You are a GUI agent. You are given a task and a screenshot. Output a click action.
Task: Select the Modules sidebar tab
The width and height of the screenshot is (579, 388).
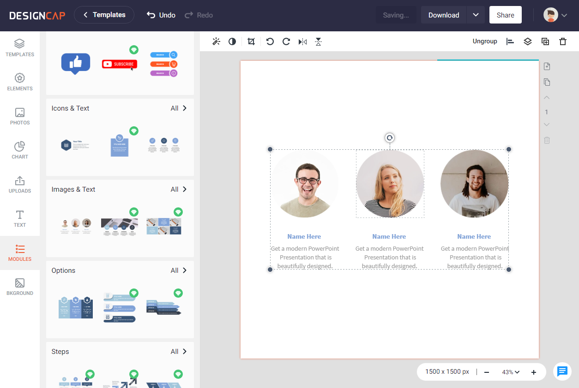coord(20,253)
